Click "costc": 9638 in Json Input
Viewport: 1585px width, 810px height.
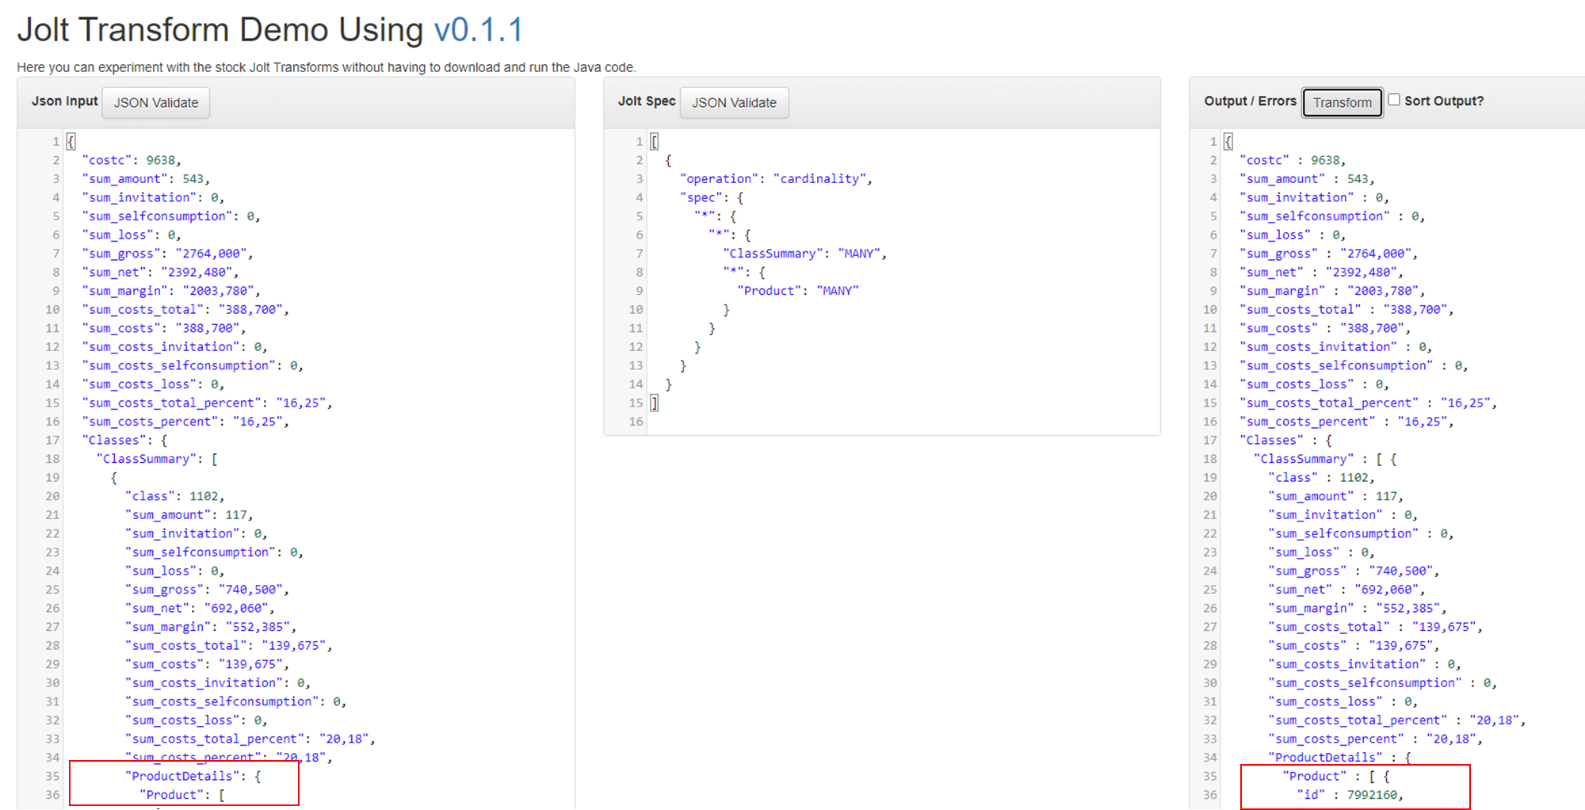(x=132, y=160)
